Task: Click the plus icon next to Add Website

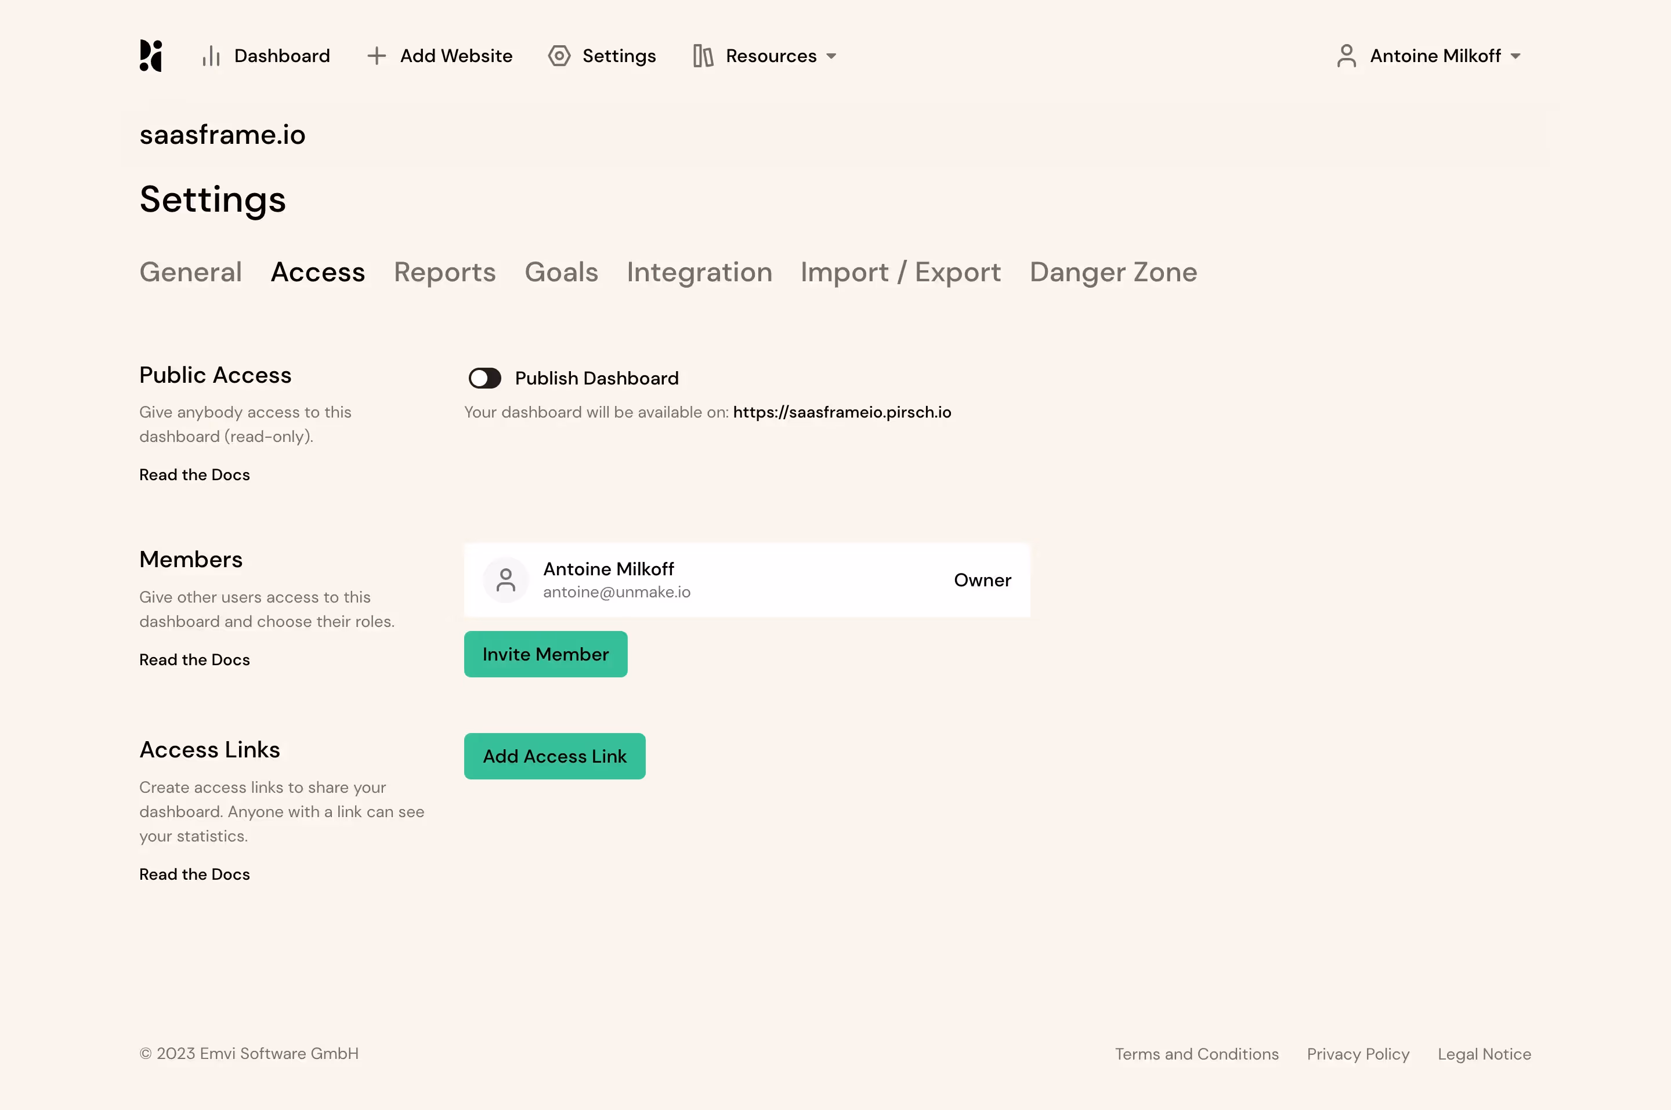Action: pyautogui.click(x=376, y=56)
